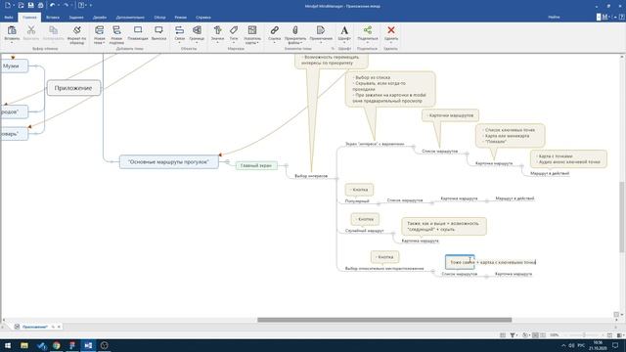
Task: Switch to the Задачи ribbon tab
Action: 76,18
